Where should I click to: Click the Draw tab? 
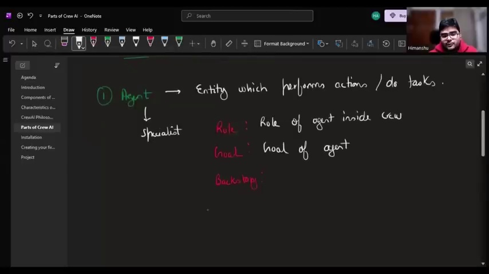pos(69,30)
